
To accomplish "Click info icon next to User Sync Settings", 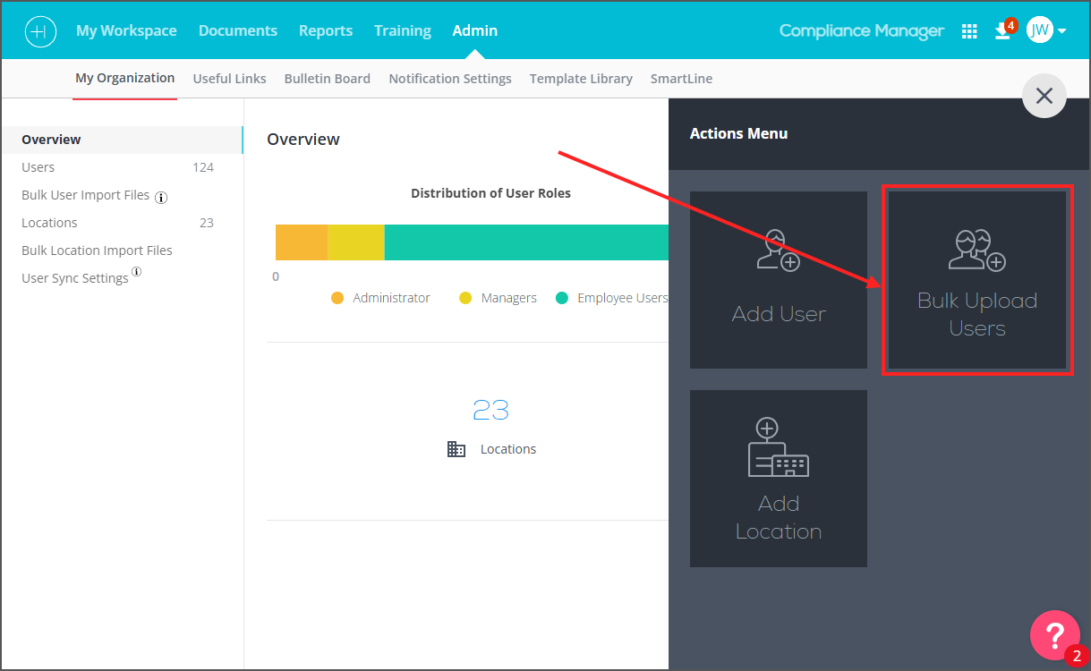I will pyautogui.click(x=137, y=271).
